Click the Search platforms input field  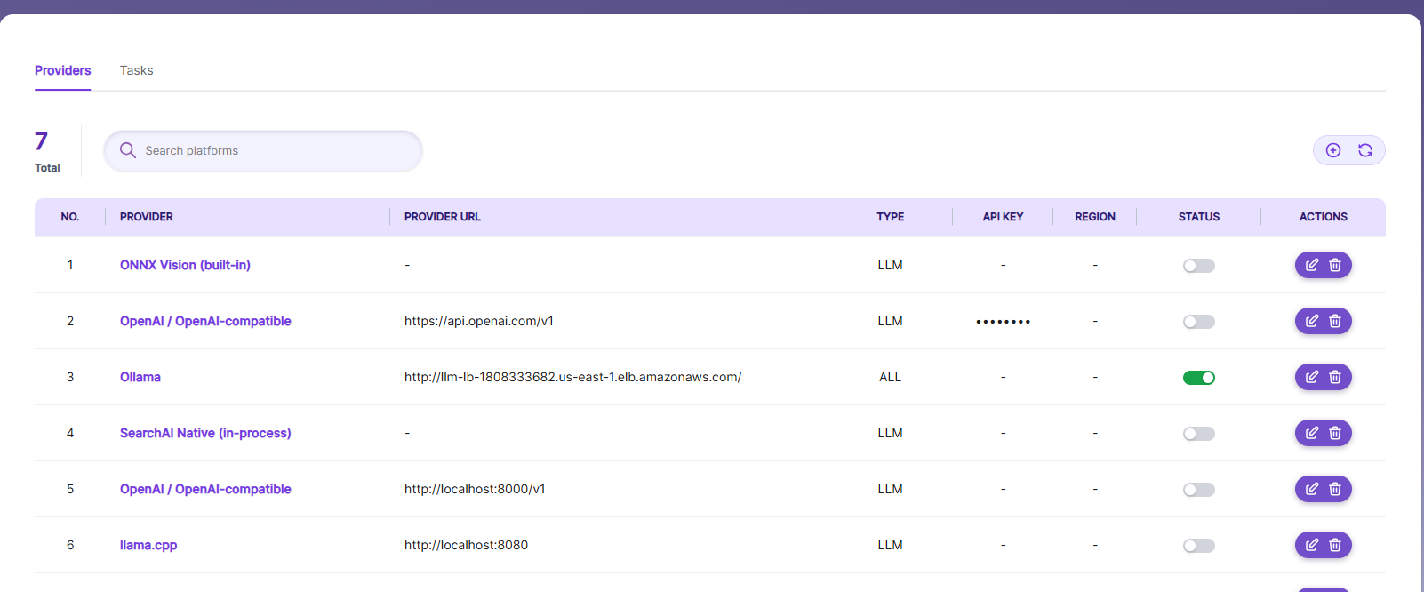pyautogui.click(x=263, y=151)
